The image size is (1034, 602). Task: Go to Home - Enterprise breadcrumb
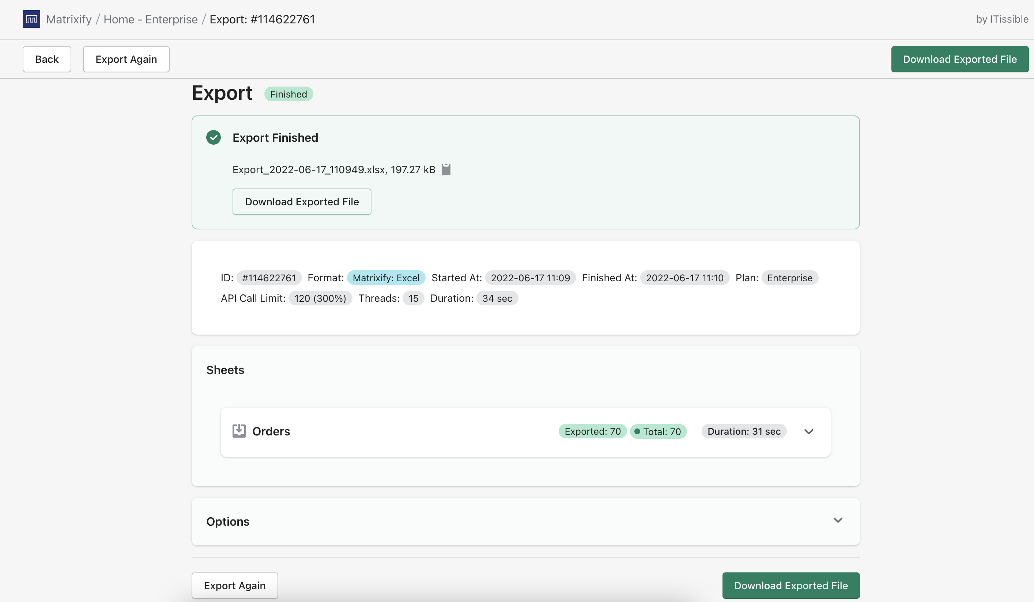point(151,19)
